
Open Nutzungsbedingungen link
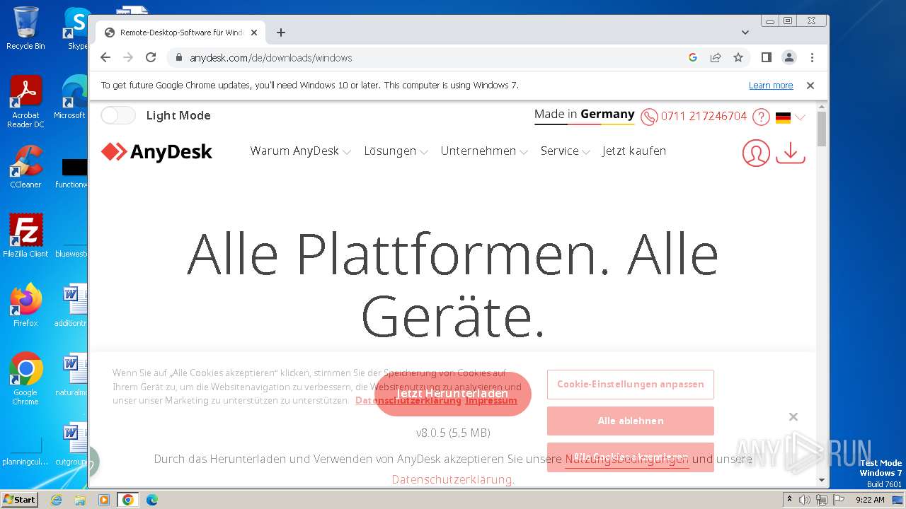pyautogui.click(x=626, y=460)
